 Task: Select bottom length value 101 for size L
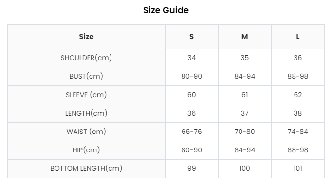pos(298,168)
